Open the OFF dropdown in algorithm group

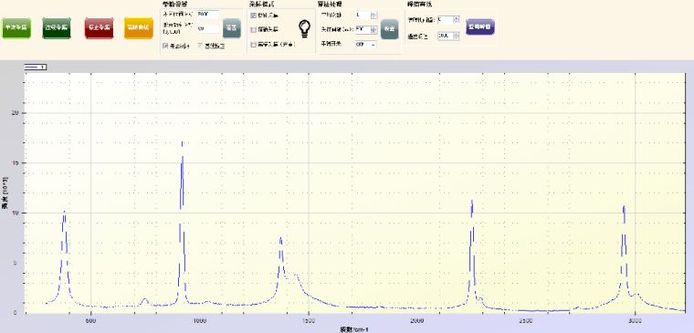tap(366, 44)
